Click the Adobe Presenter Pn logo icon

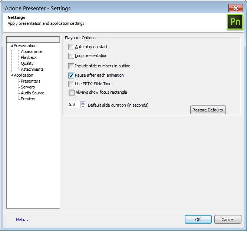[235, 22]
